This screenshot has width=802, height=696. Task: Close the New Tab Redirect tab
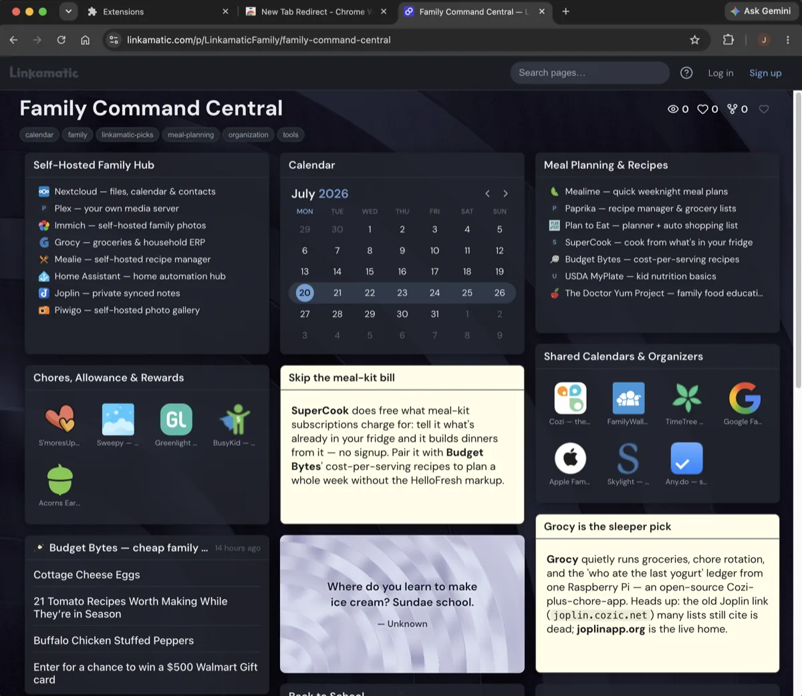384,11
